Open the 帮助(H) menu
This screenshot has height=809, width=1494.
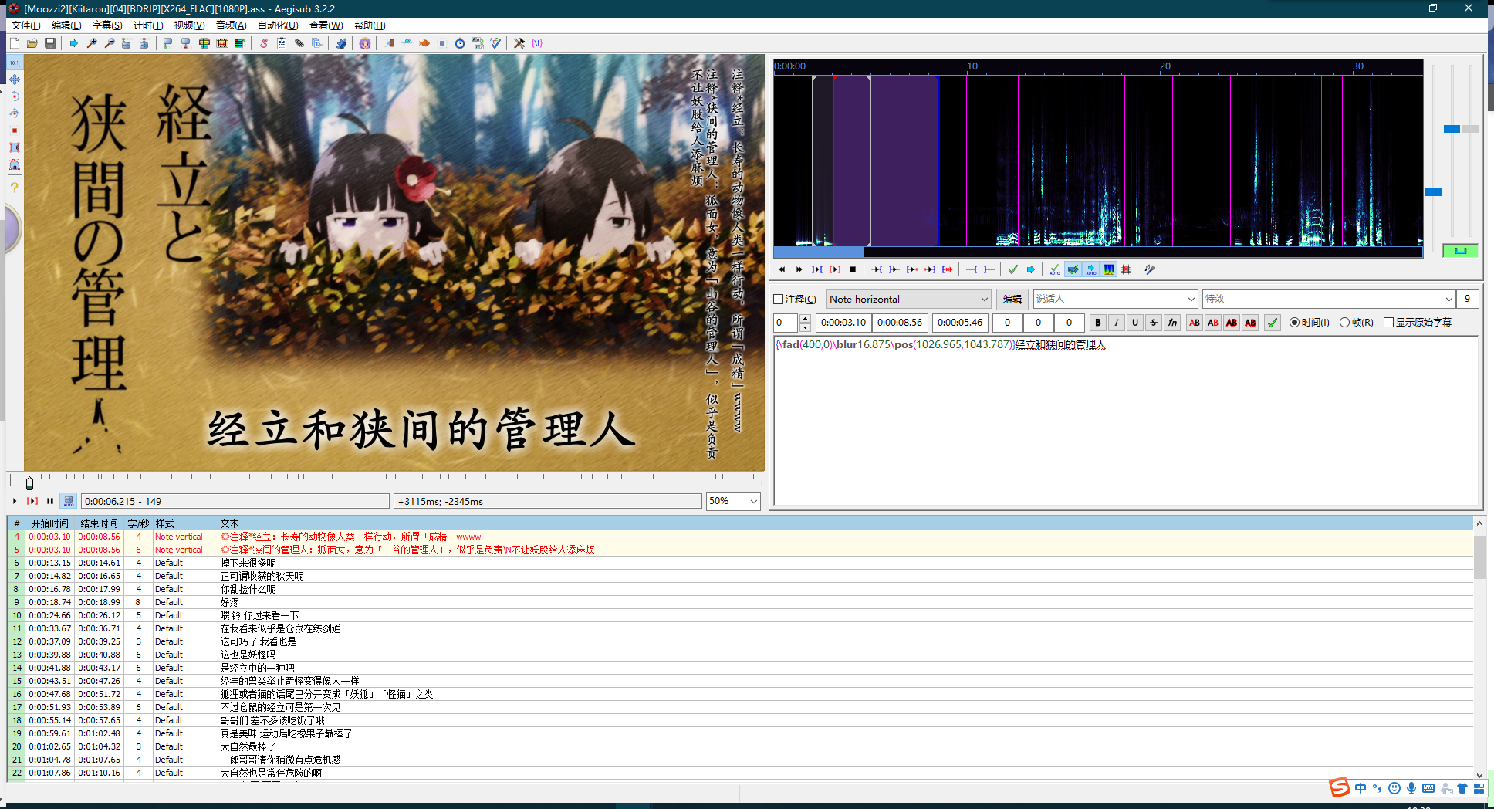[370, 25]
